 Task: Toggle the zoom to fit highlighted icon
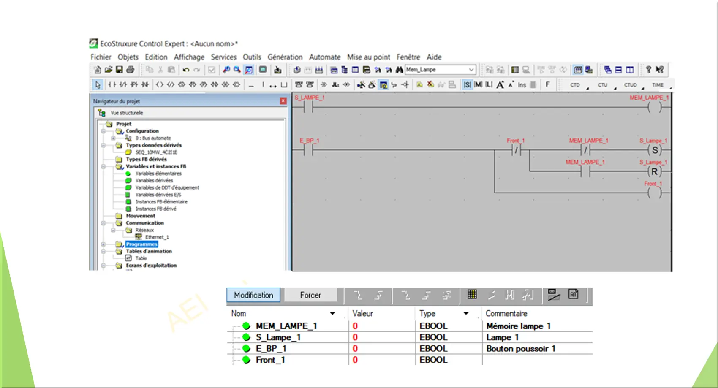(x=249, y=70)
